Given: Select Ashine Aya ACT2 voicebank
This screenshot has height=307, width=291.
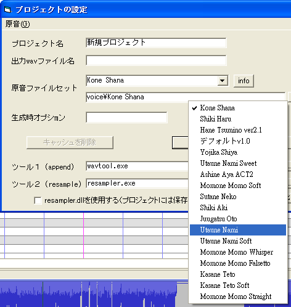Looking at the screenshot, I should [x=238, y=174].
